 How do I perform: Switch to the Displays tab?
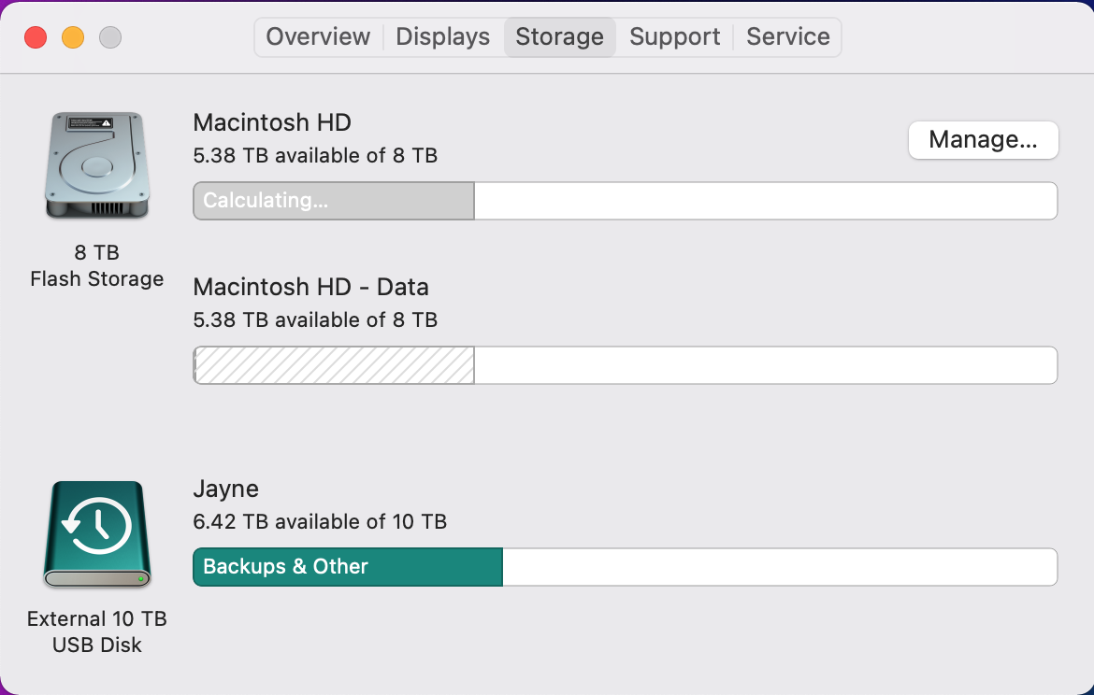[442, 37]
